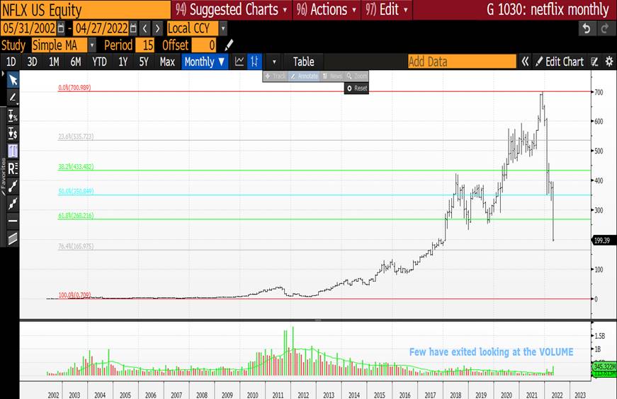Open Local CCY currency dropdown
The width and height of the screenshot is (617, 399).
click(x=223, y=28)
